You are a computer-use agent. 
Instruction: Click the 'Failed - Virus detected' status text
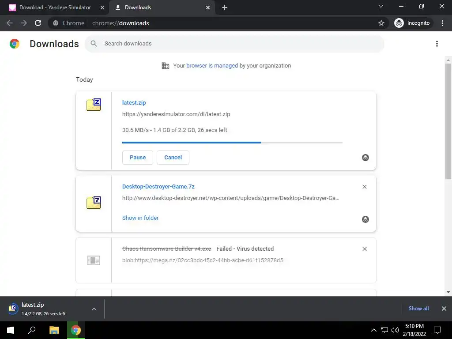click(x=245, y=249)
